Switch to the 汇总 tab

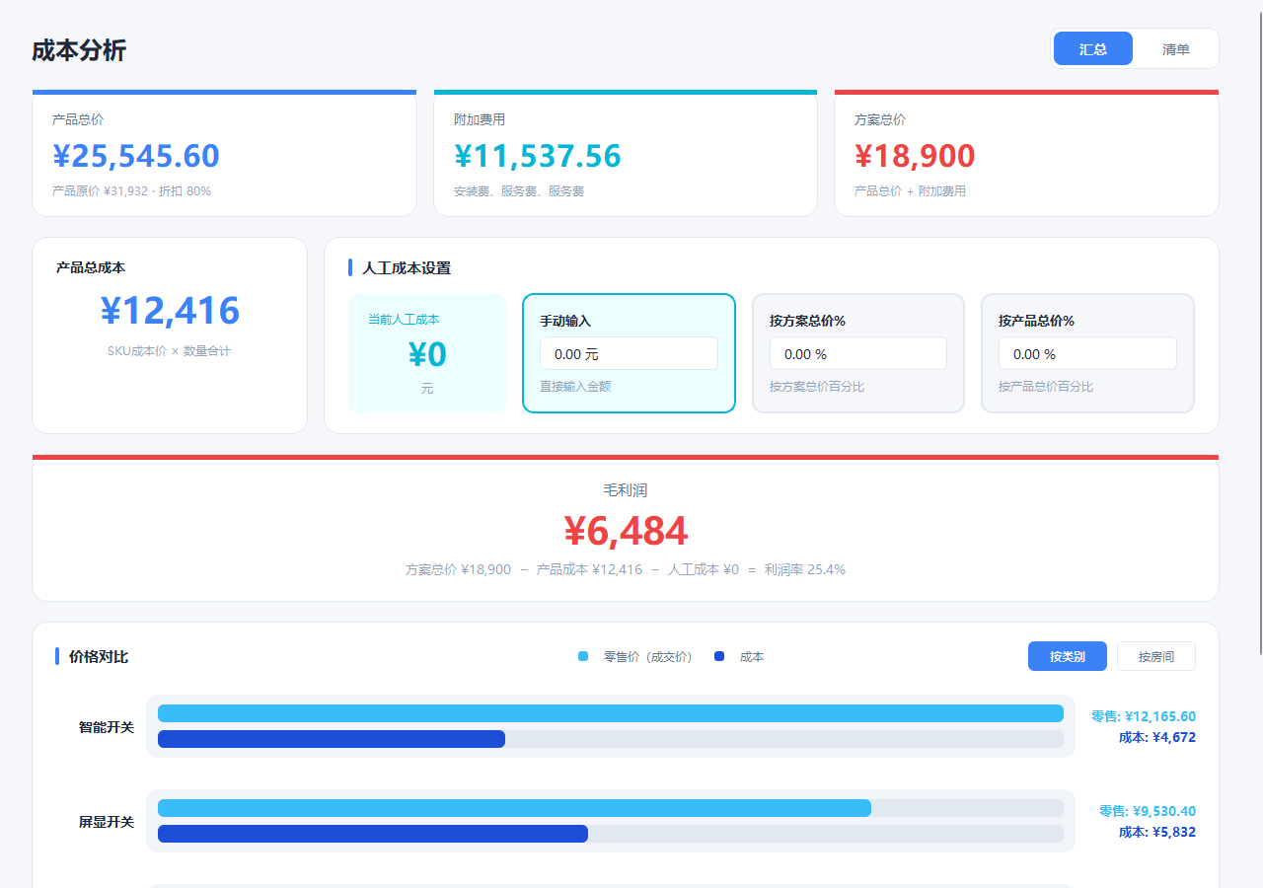coord(1093,48)
